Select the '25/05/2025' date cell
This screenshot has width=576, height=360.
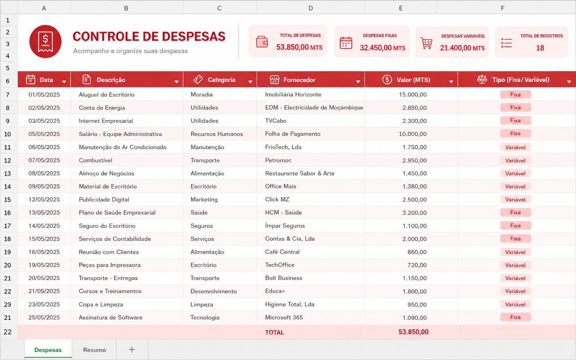[x=44, y=317]
